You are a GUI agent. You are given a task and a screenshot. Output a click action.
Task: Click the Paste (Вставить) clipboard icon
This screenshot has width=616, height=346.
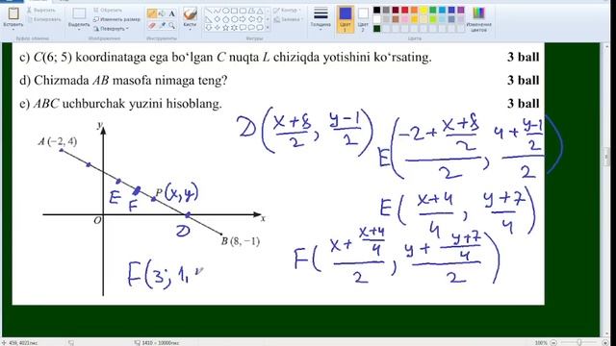13,13
